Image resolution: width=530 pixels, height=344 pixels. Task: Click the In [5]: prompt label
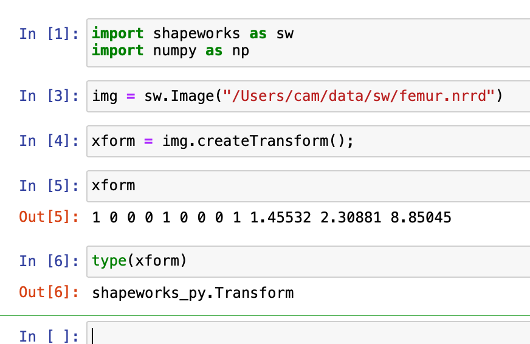coord(49,186)
